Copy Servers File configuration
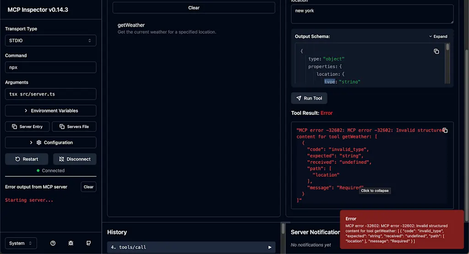Screen dimensions: 469x254 coord(74,127)
